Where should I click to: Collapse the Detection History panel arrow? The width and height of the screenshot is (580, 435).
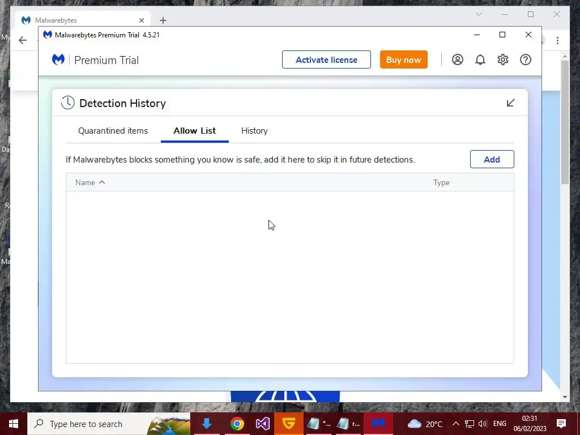click(x=510, y=103)
